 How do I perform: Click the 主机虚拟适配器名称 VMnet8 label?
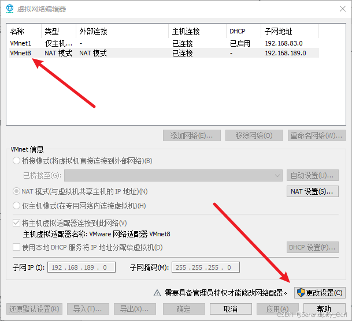pos(97,234)
